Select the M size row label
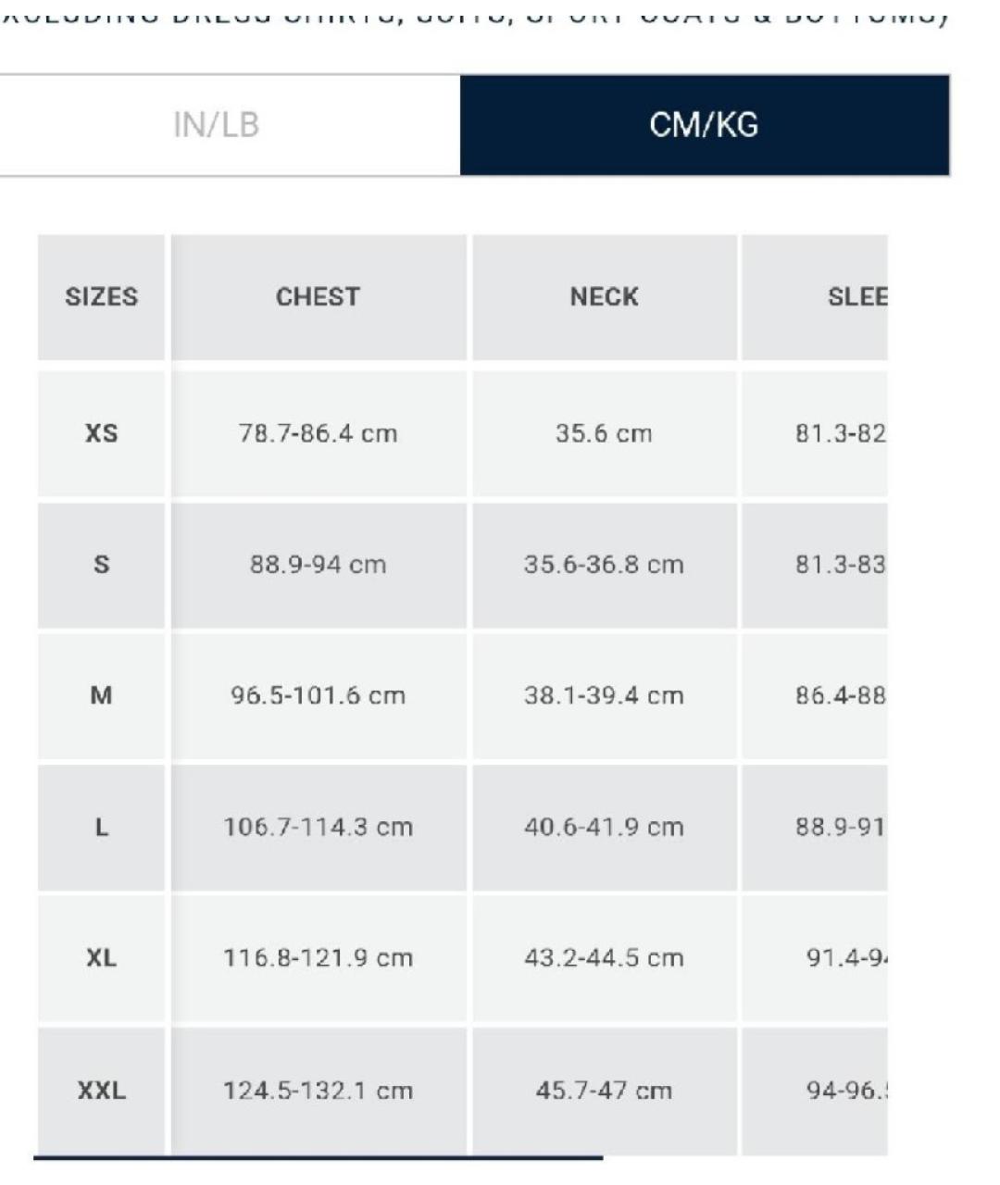Screen dimensions: 1000x1185 [102, 696]
